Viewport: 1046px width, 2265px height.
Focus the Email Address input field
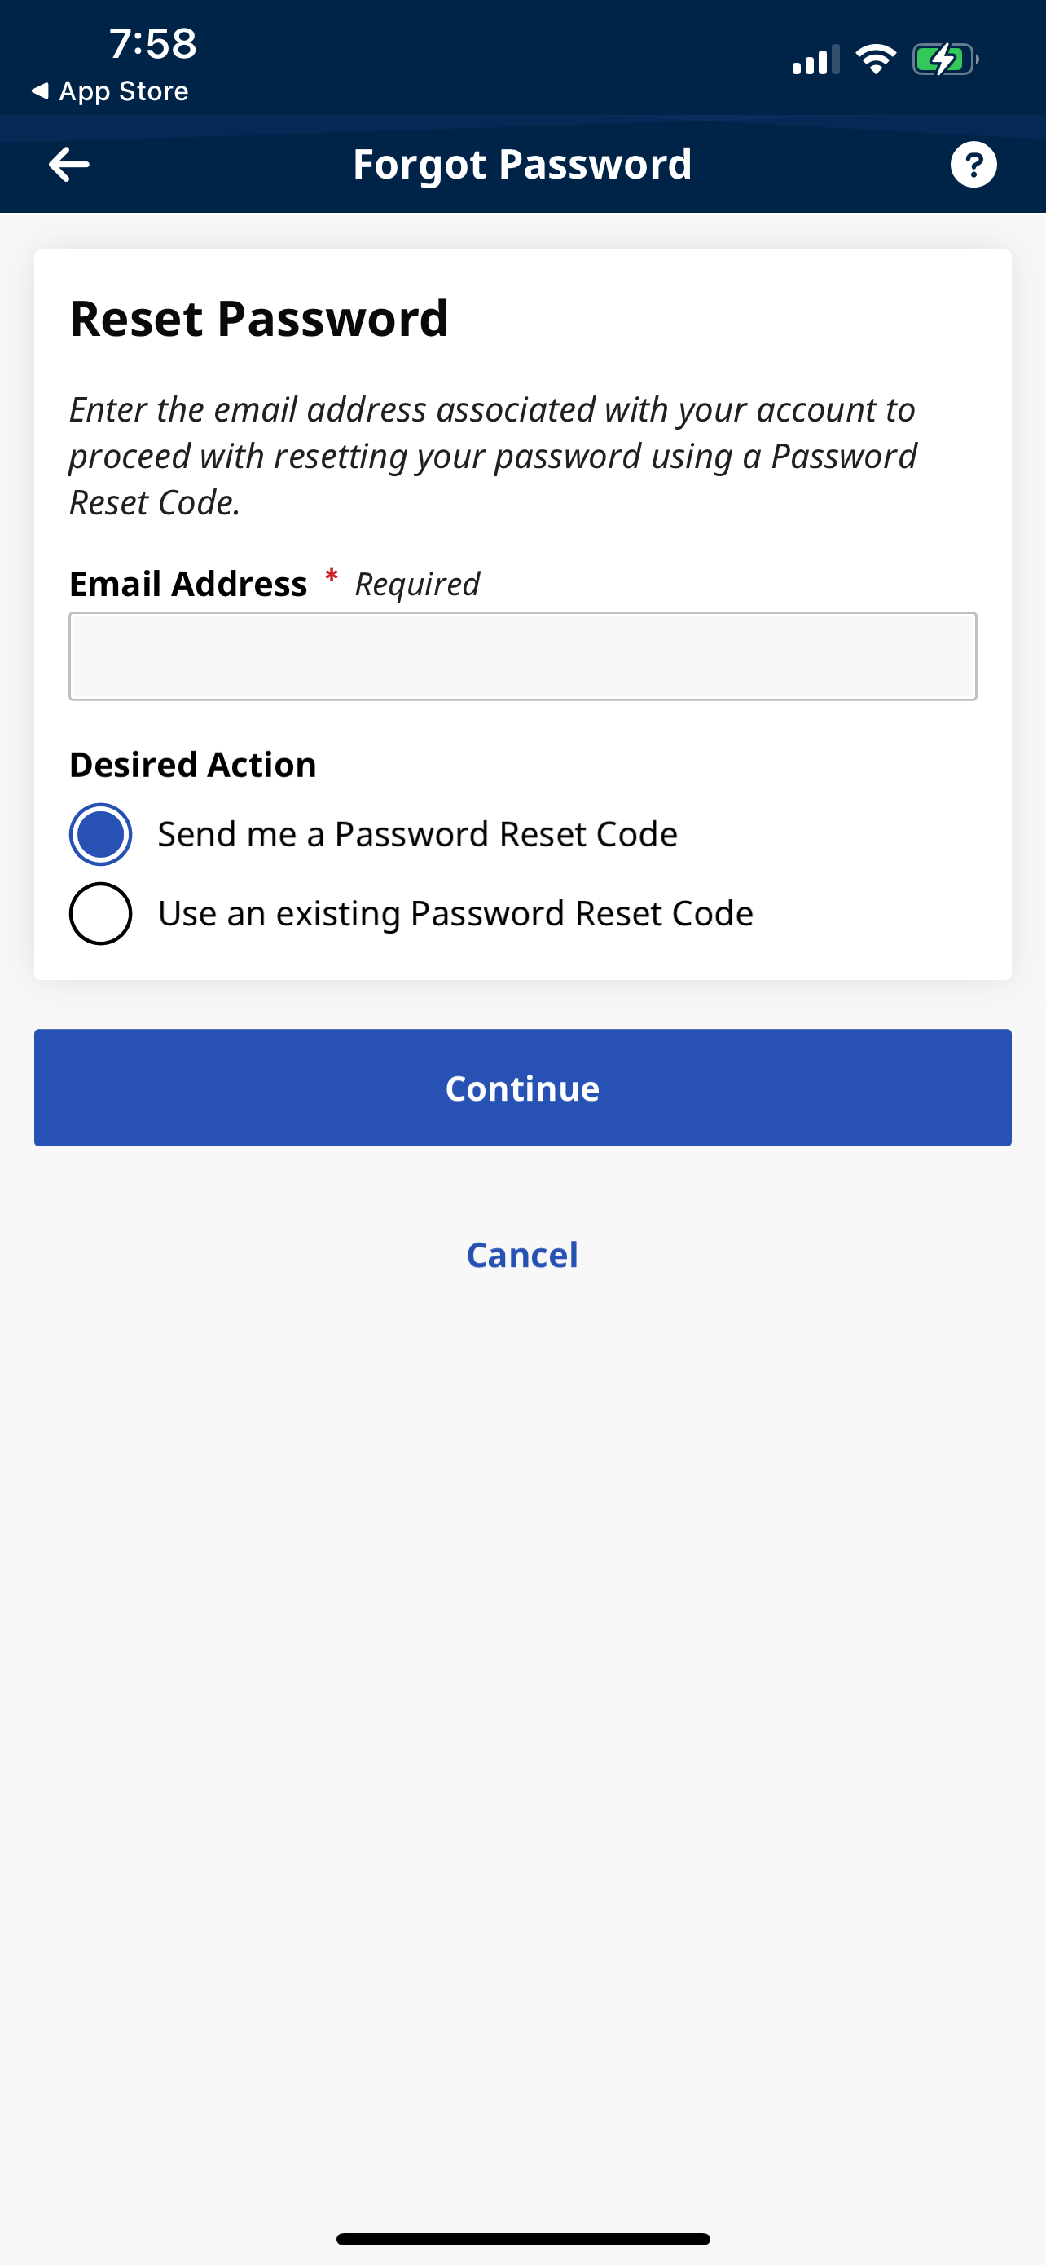click(x=522, y=656)
